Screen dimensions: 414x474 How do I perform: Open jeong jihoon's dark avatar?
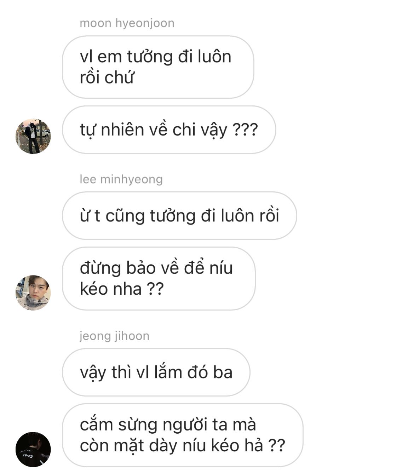tap(33, 449)
